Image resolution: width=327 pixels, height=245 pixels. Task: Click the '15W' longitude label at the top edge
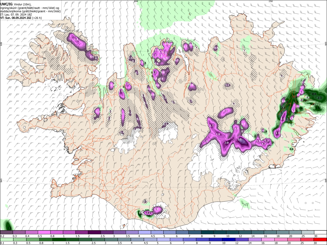tap(270, 1)
